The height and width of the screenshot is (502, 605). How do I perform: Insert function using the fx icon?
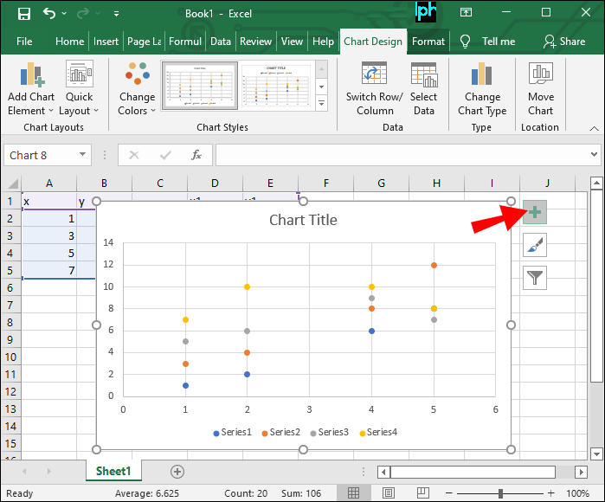click(196, 155)
